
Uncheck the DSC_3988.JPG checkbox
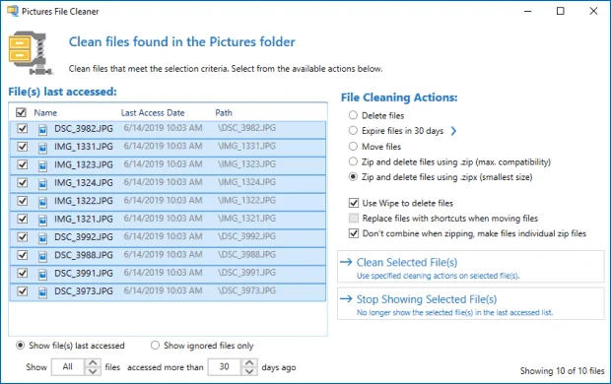coord(23,255)
